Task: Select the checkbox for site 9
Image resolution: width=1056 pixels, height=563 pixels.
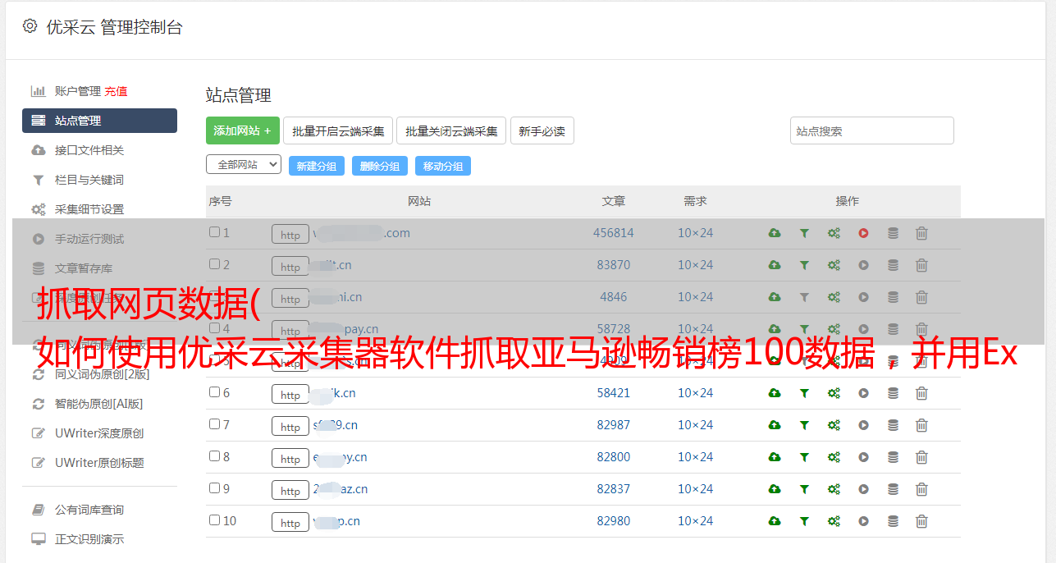Action: point(214,488)
